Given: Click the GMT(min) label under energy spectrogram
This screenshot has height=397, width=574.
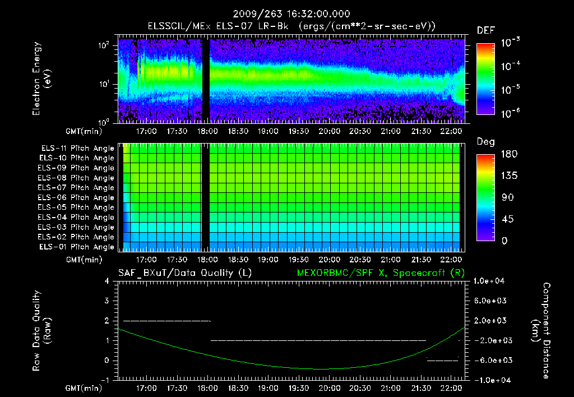Looking at the screenshot, I should 84,131.
